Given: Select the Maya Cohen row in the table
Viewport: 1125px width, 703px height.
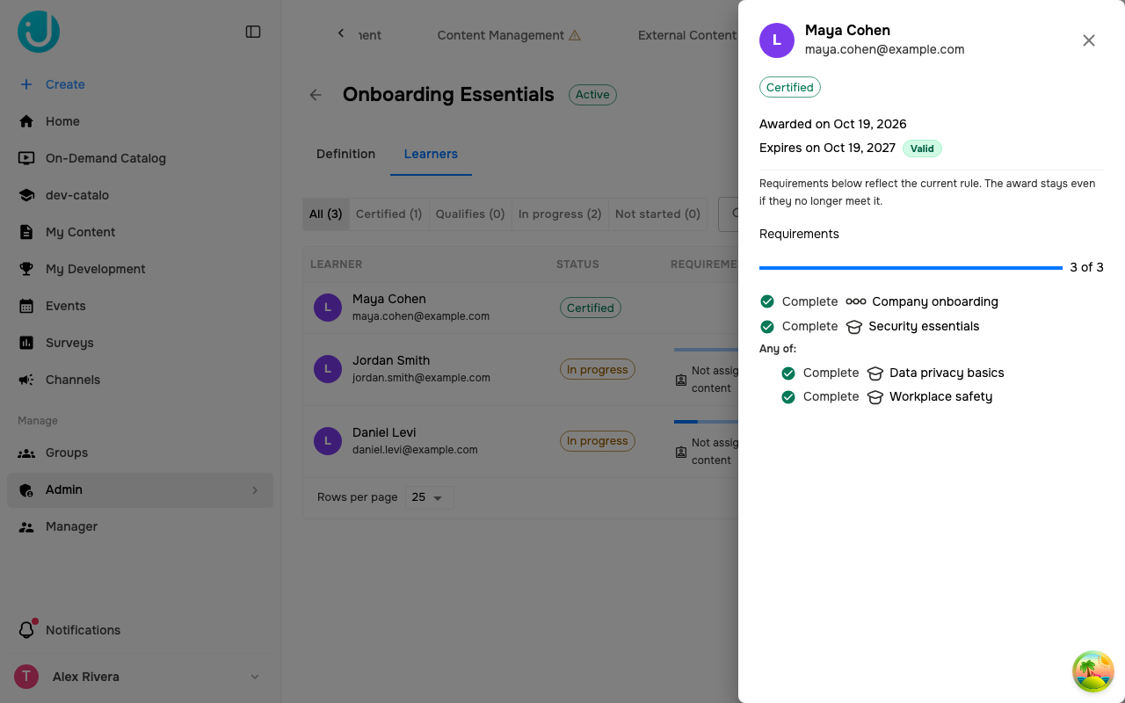Looking at the screenshot, I should coord(520,308).
